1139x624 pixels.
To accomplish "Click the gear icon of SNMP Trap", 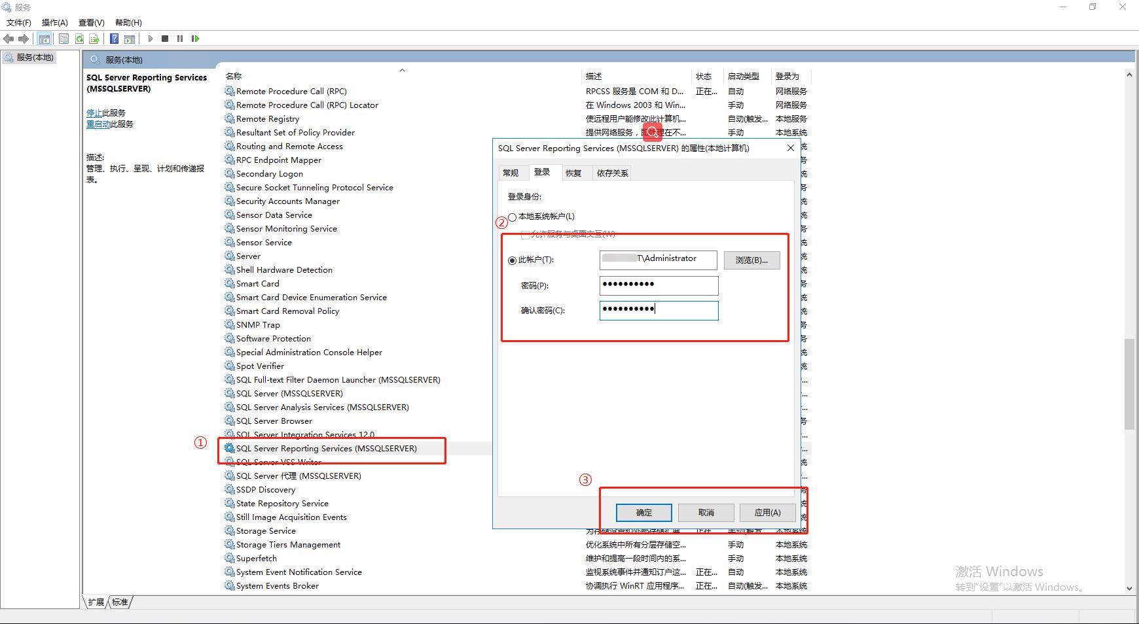I will 229,324.
